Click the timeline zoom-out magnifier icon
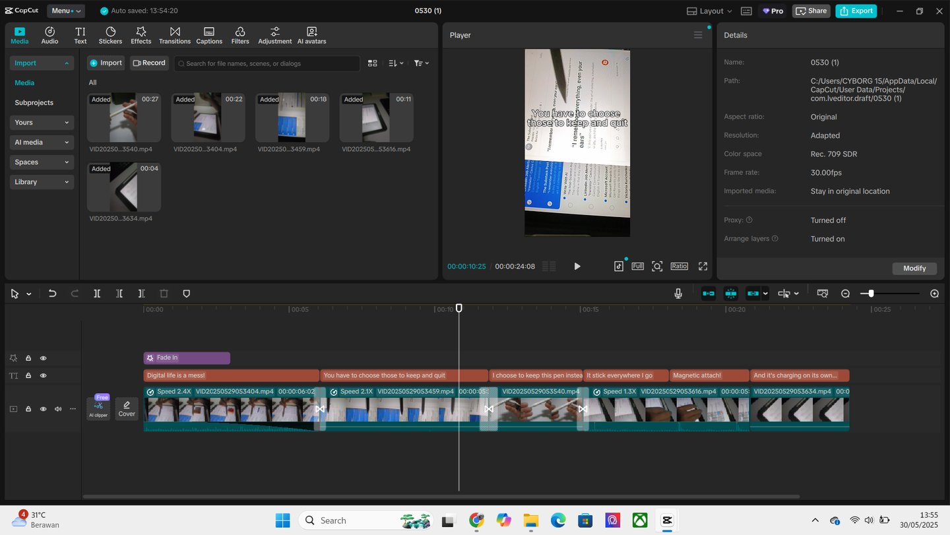This screenshot has width=950, height=535. [x=845, y=294]
